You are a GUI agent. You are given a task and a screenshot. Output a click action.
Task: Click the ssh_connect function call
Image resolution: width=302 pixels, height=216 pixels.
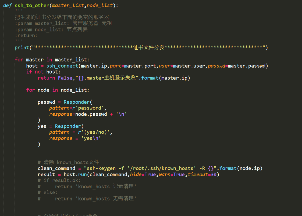tap(62, 66)
